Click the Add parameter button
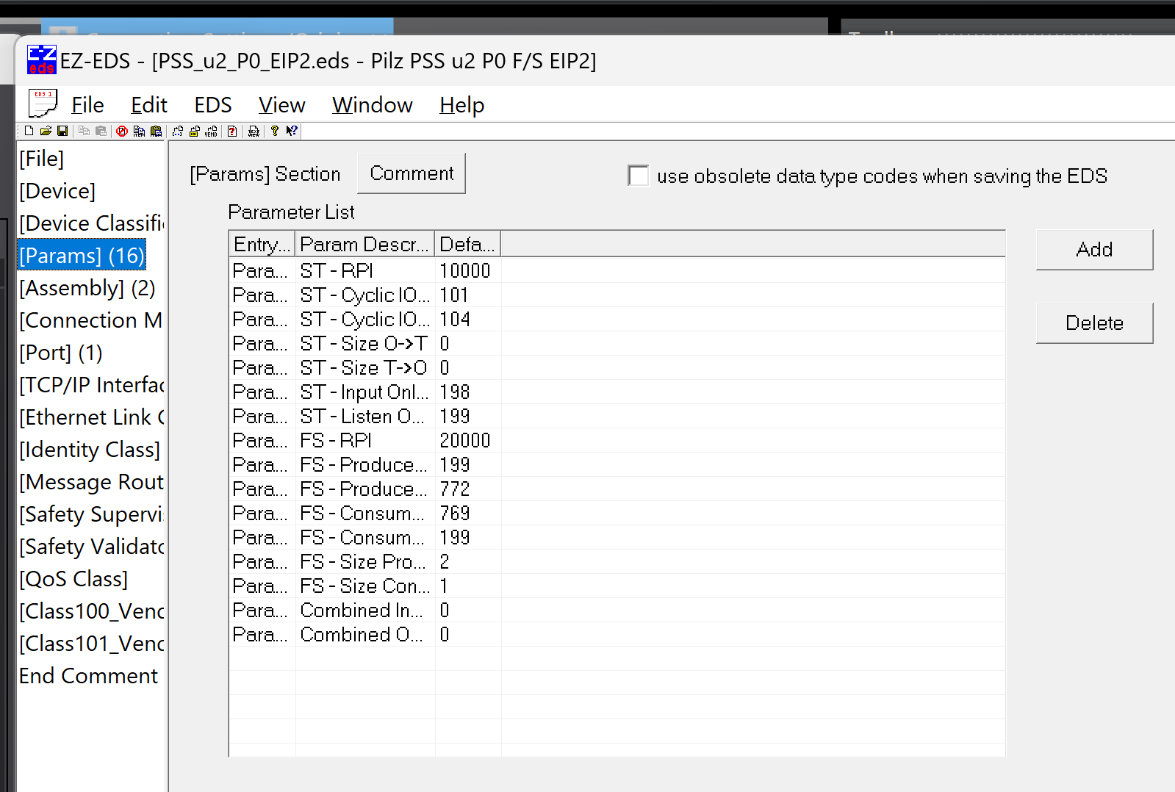Viewport: 1175px width, 792px height. (1094, 250)
